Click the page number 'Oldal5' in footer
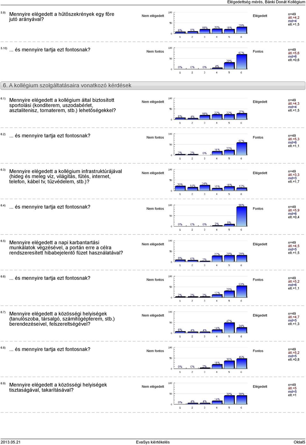This screenshot has width=306, height=445. click(299, 442)
